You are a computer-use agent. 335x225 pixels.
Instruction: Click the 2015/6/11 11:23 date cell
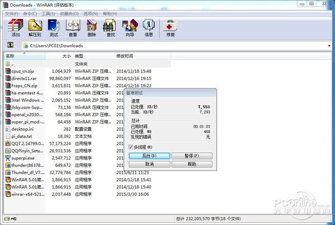click(x=133, y=173)
